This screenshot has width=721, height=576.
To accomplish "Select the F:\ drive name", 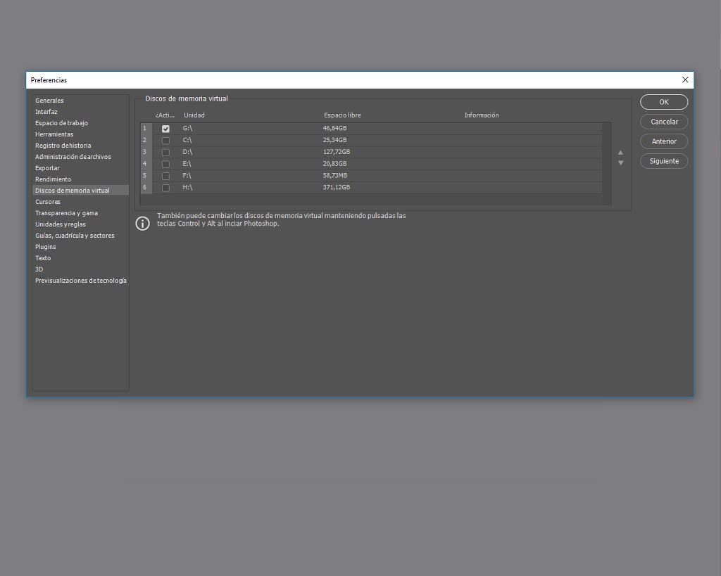I will tap(187, 175).
